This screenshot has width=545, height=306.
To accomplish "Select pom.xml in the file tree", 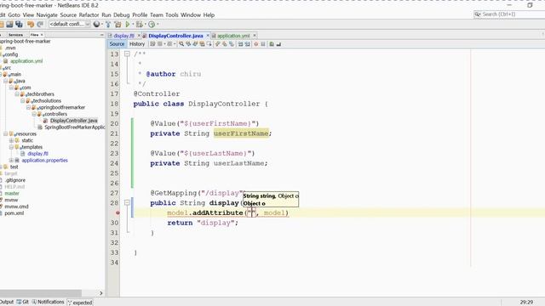I will pyautogui.click(x=14, y=213).
